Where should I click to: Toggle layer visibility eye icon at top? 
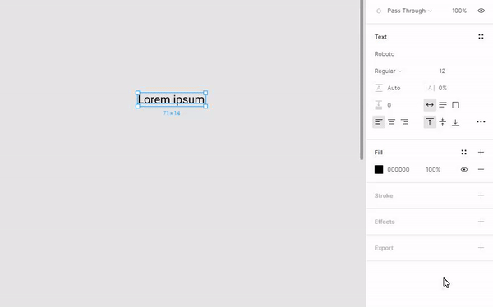pyautogui.click(x=481, y=11)
